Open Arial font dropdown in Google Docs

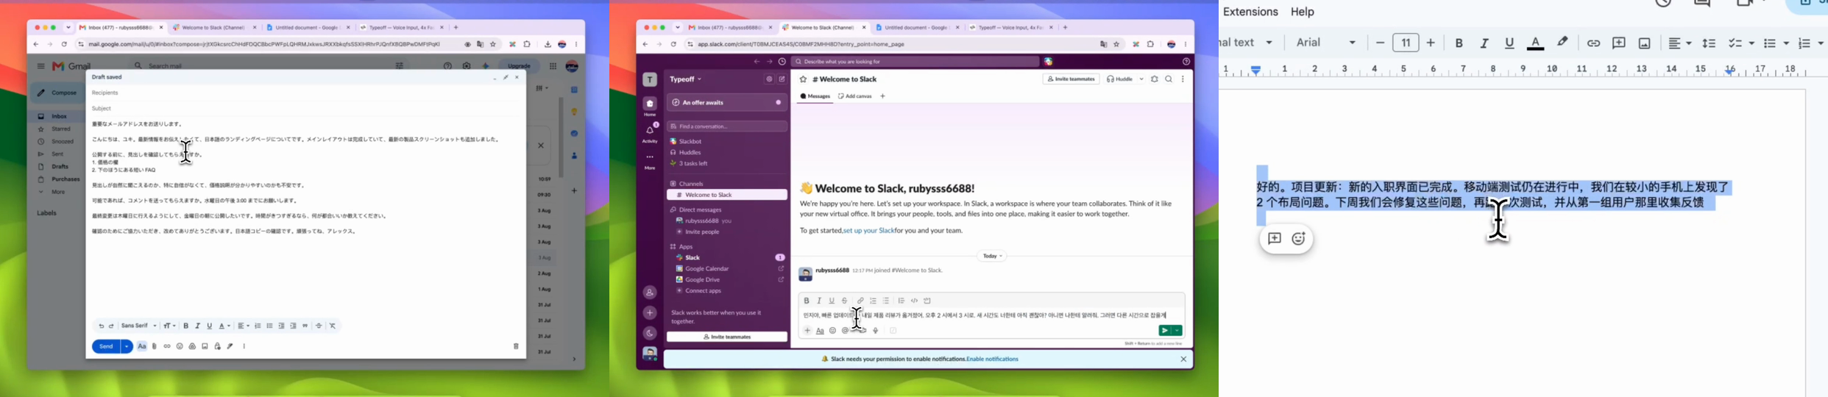click(1325, 43)
